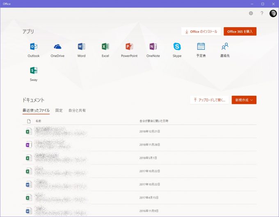Click the 名前 column header
The image size is (279, 217).
38,121
